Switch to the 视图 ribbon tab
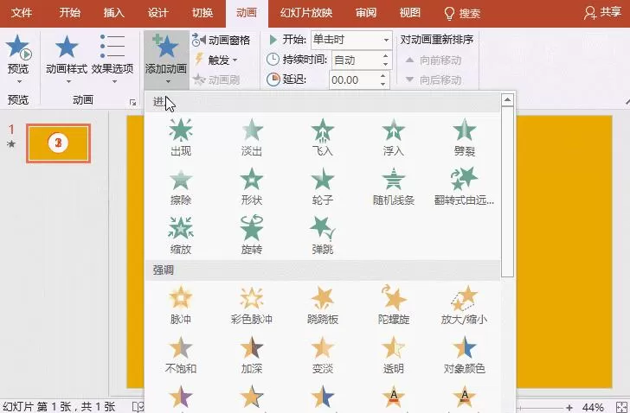This screenshot has height=413, width=630. coord(410,13)
